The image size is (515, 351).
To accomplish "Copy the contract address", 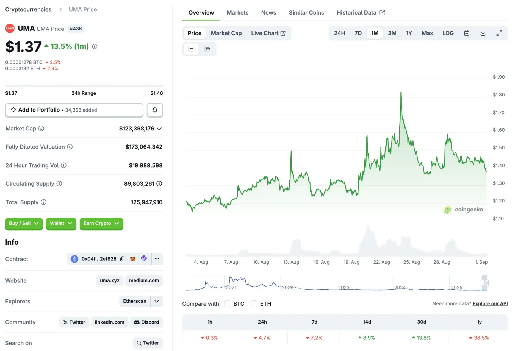I will point(122,259).
